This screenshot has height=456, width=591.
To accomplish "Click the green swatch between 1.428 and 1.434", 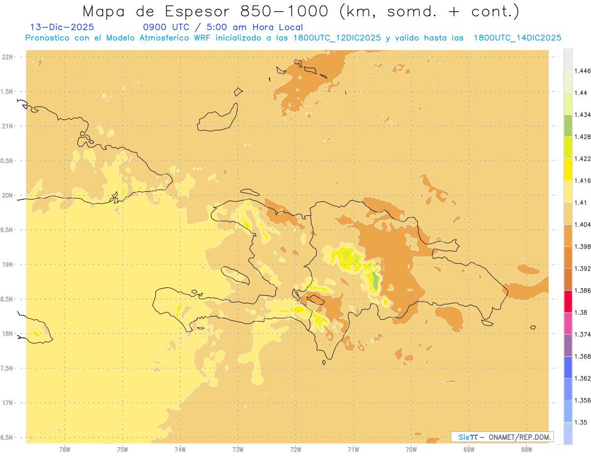I will pos(568,125).
